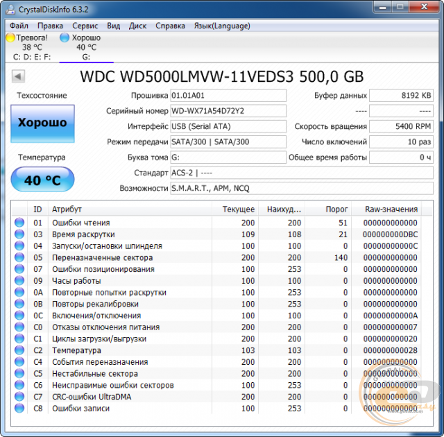444x437 pixels.
Task: Click the Прошивка field 01.01A01
Action: (x=228, y=96)
